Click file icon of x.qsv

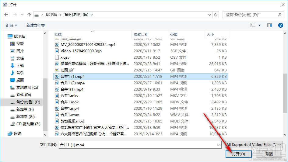point(57,57)
